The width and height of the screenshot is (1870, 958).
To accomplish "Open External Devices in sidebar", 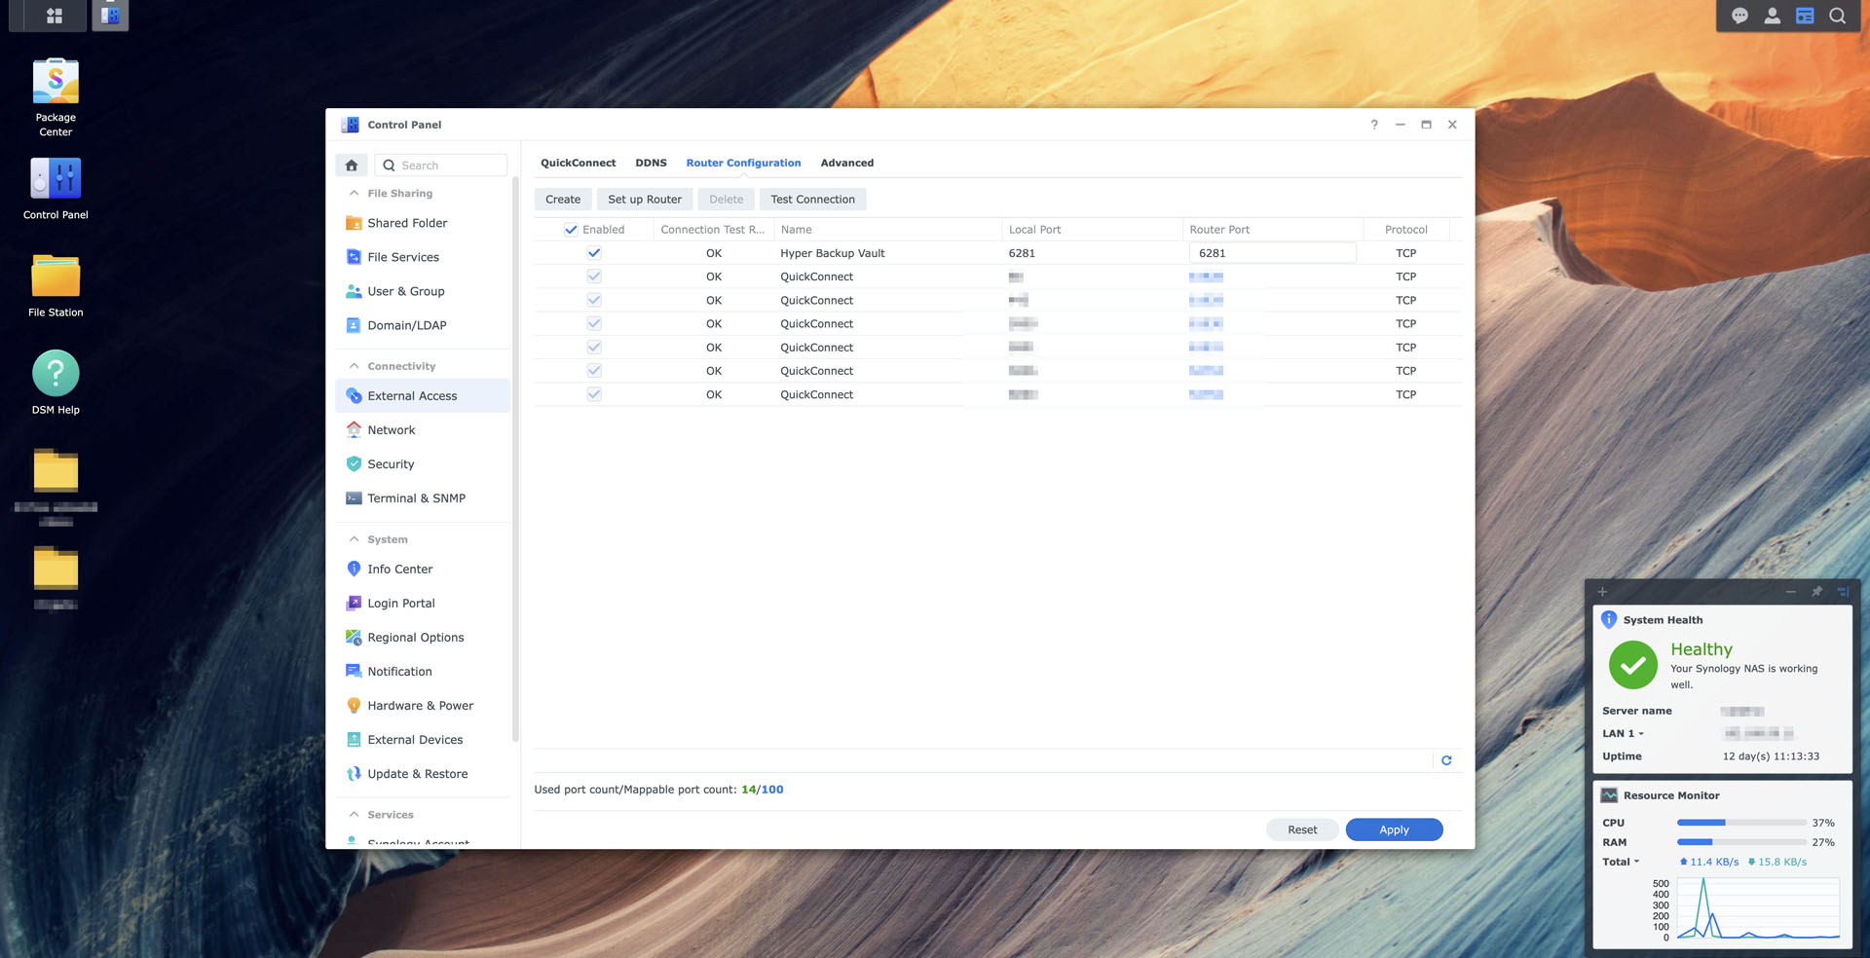I will [x=423, y=740].
